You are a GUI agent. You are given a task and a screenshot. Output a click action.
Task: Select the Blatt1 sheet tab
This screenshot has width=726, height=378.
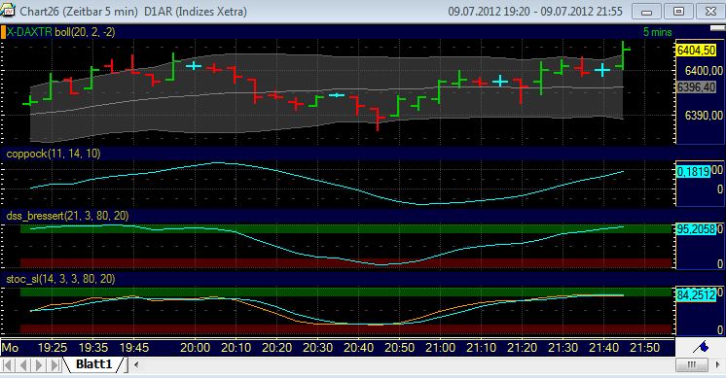[x=94, y=364]
